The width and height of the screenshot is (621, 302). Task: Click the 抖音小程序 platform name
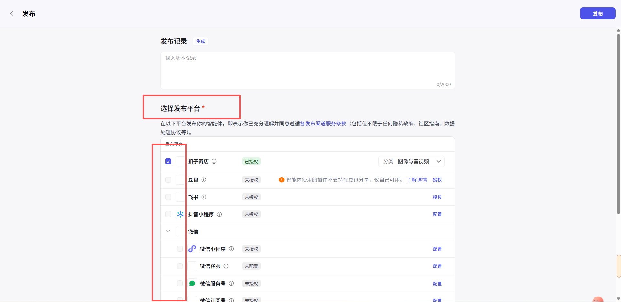(201, 214)
